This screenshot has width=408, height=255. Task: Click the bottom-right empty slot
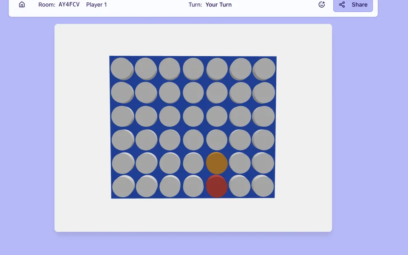click(x=263, y=186)
